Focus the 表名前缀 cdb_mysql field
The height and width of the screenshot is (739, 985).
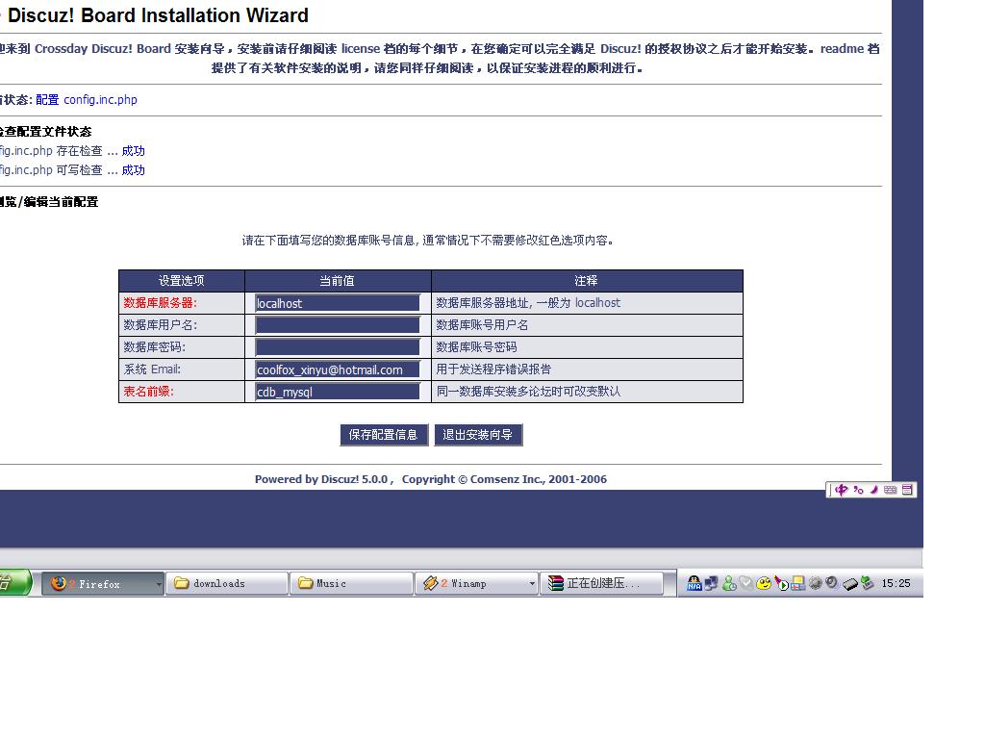coord(338,392)
